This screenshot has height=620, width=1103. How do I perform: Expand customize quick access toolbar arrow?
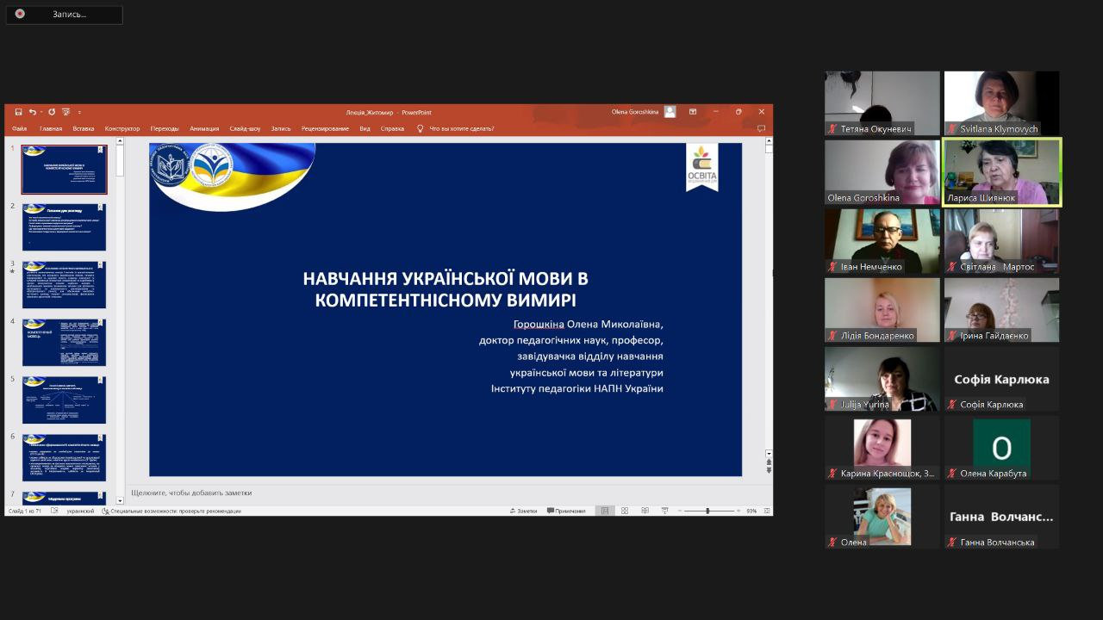[79, 112]
